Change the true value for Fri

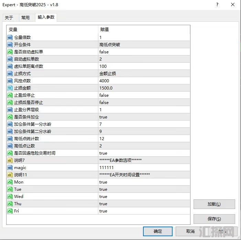coord(144,211)
